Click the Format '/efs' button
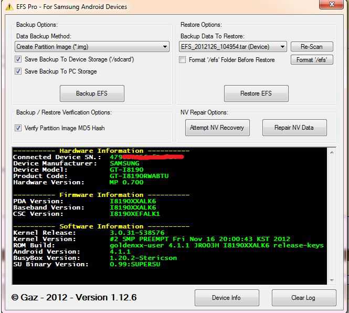Viewport: 349px width, 313px height. point(311,60)
